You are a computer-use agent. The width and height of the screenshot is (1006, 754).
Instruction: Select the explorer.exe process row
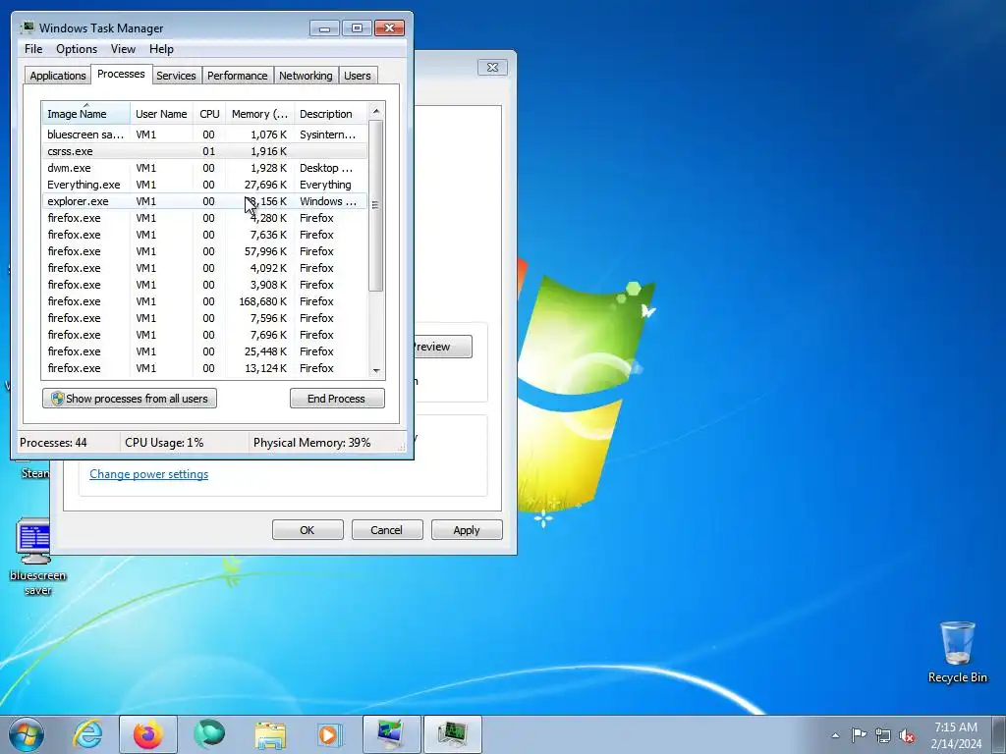(205, 201)
